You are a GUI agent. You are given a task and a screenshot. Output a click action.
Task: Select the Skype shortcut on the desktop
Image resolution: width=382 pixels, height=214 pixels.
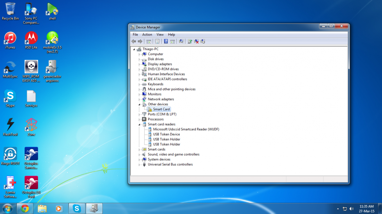tap(10, 98)
